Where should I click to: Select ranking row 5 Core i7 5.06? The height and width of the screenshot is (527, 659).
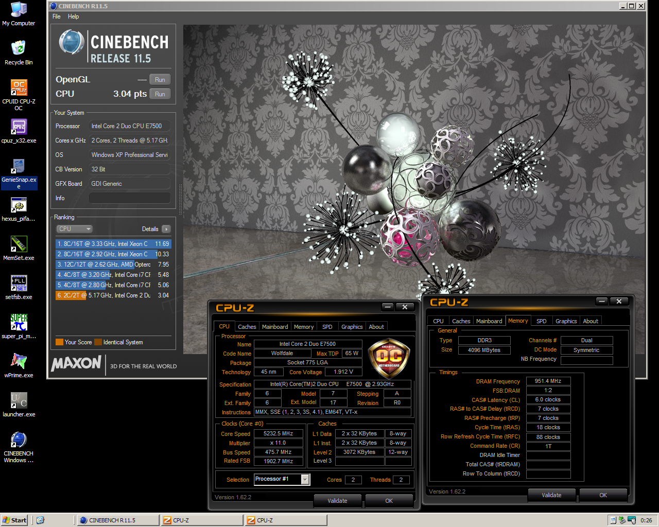pos(113,285)
